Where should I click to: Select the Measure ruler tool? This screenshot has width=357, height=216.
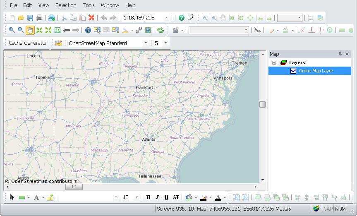125,30
